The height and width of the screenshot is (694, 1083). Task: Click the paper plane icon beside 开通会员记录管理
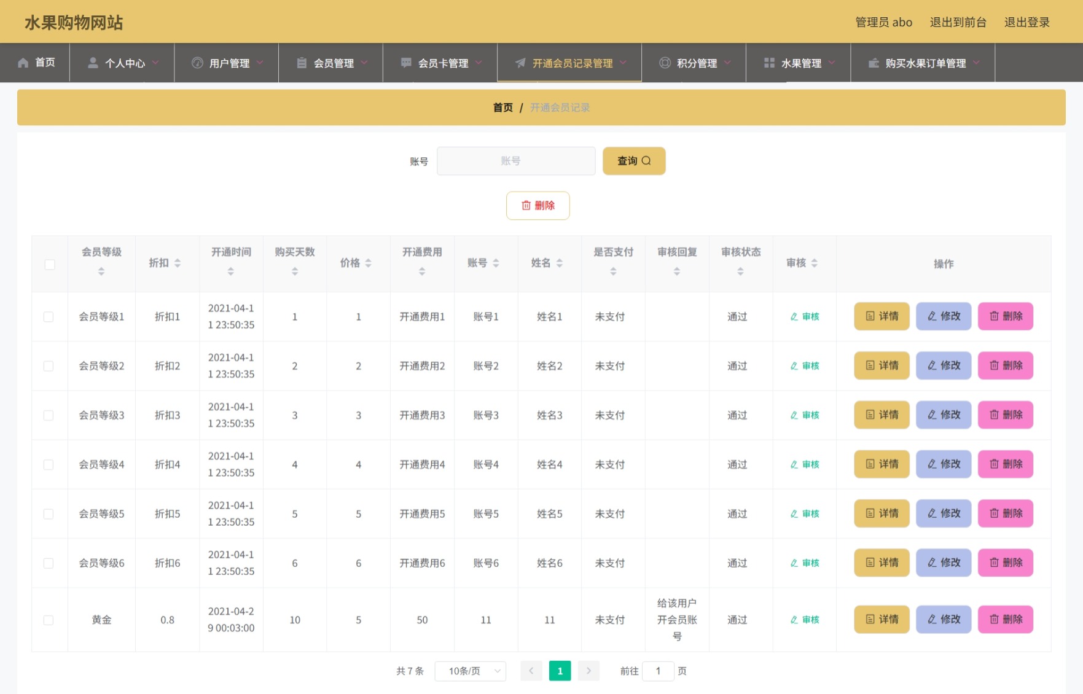point(520,63)
